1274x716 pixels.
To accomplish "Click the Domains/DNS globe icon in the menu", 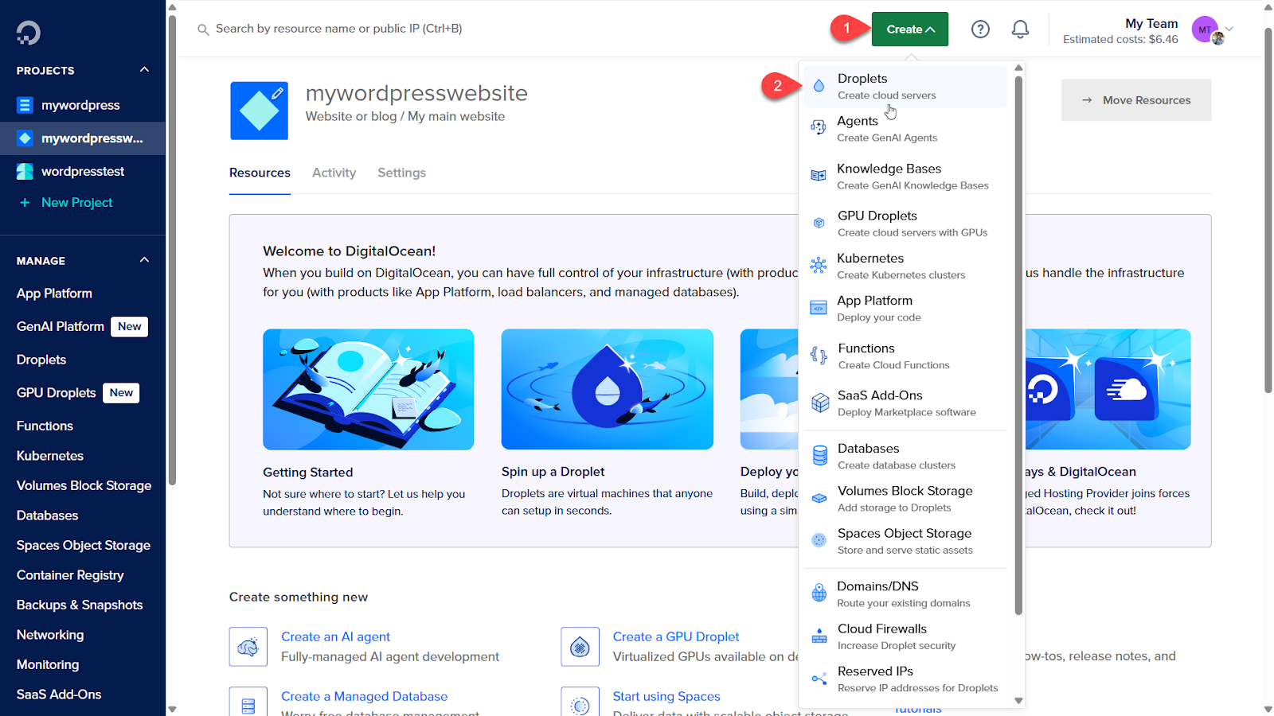I will 819,593.
